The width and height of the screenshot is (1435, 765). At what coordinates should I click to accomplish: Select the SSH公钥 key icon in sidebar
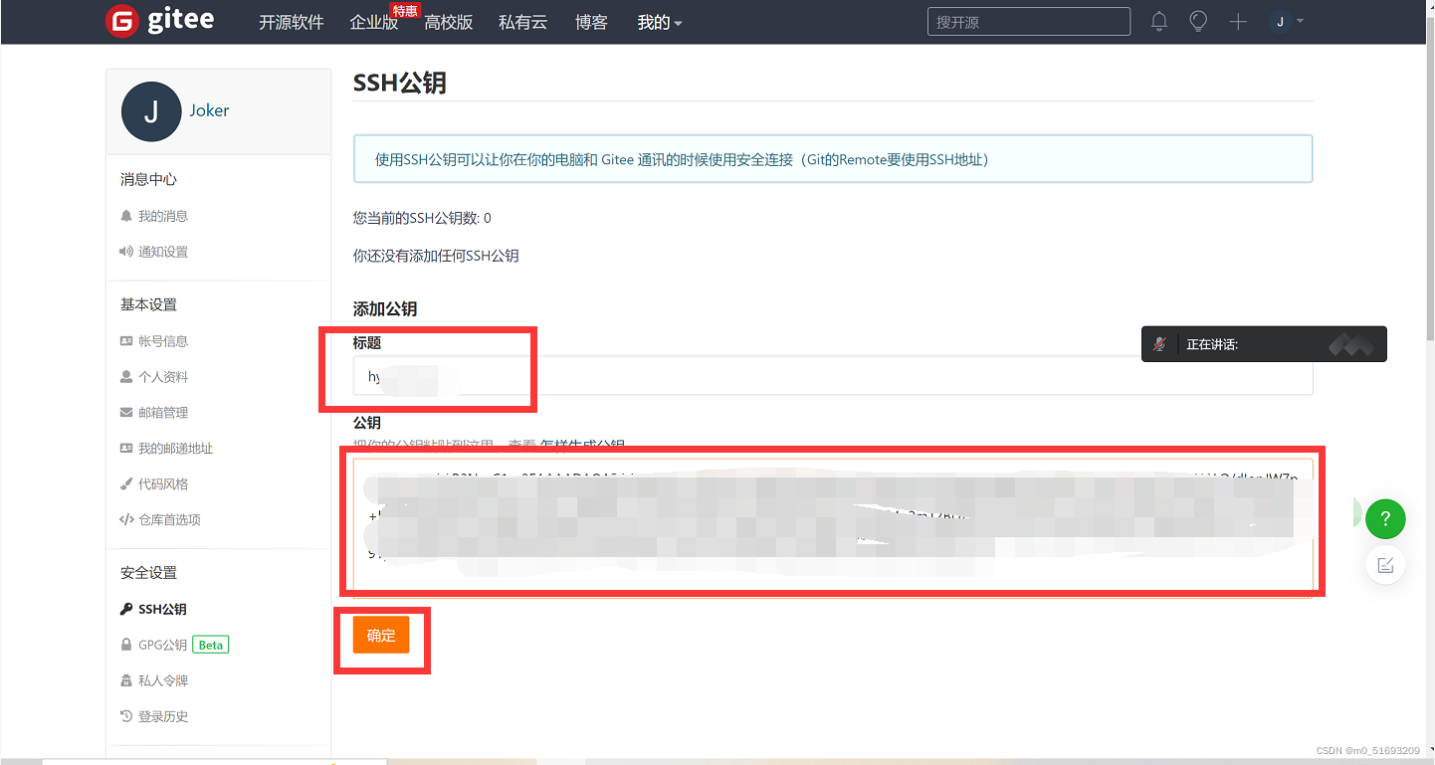pyautogui.click(x=126, y=608)
